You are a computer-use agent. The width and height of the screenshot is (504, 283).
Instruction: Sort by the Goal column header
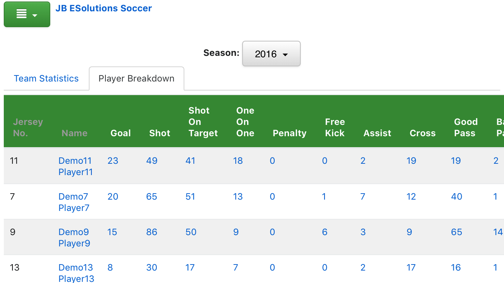pos(121,133)
